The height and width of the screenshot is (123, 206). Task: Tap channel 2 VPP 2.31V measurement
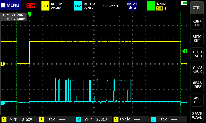tap(94, 119)
